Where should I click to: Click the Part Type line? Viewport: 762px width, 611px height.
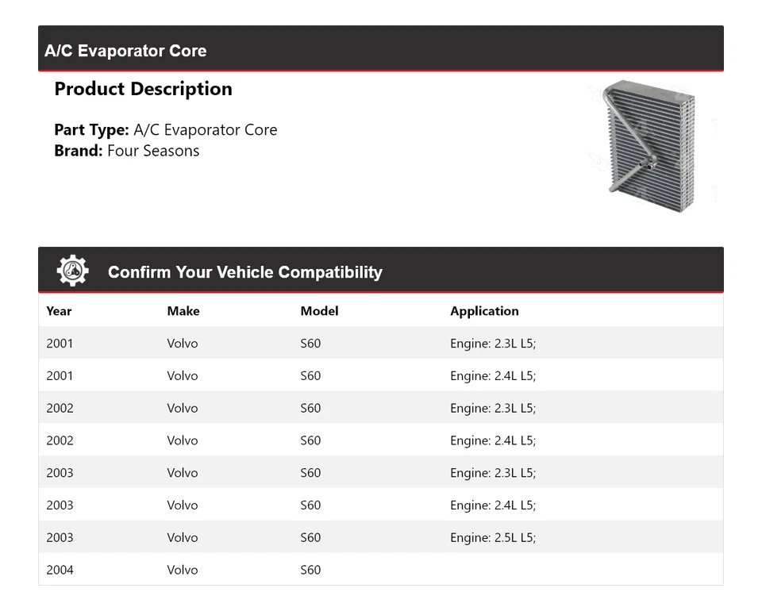165,130
